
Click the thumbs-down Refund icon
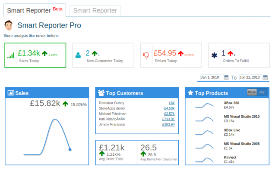point(146,55)
